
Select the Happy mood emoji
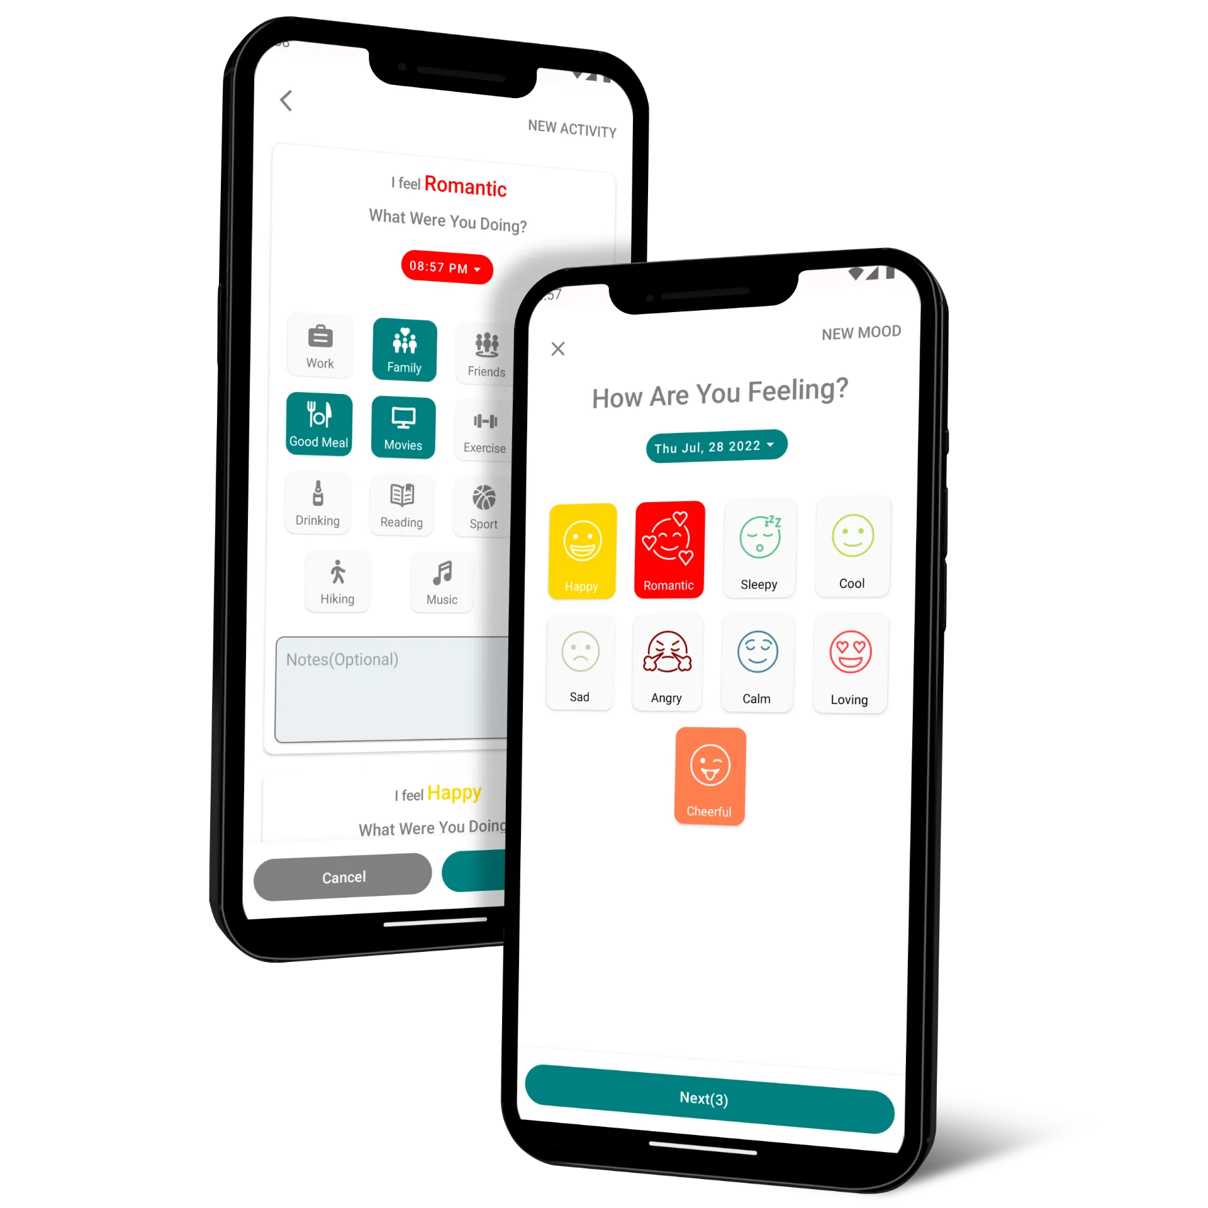click(583, 545)
